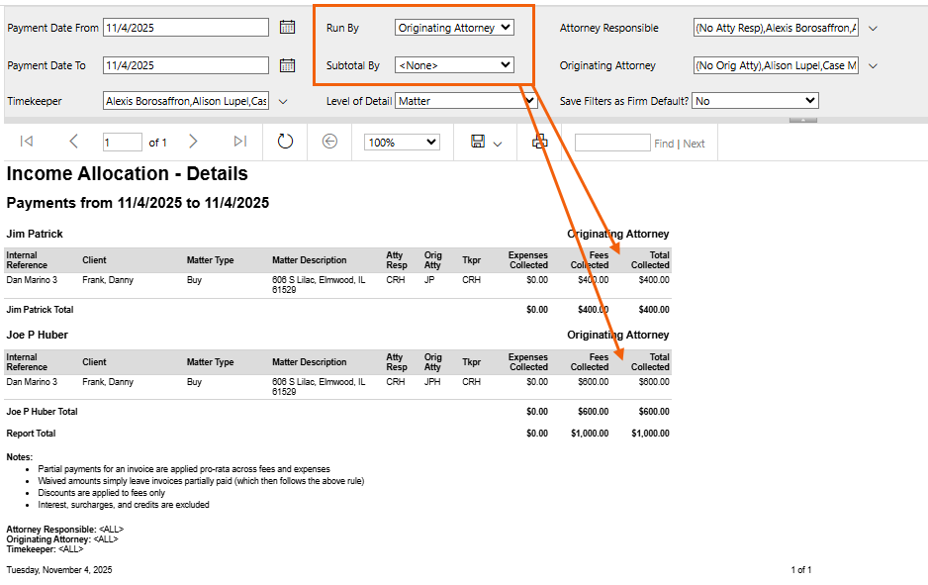
Task: Go to previous report page
Action: click(x=74, y=143)
